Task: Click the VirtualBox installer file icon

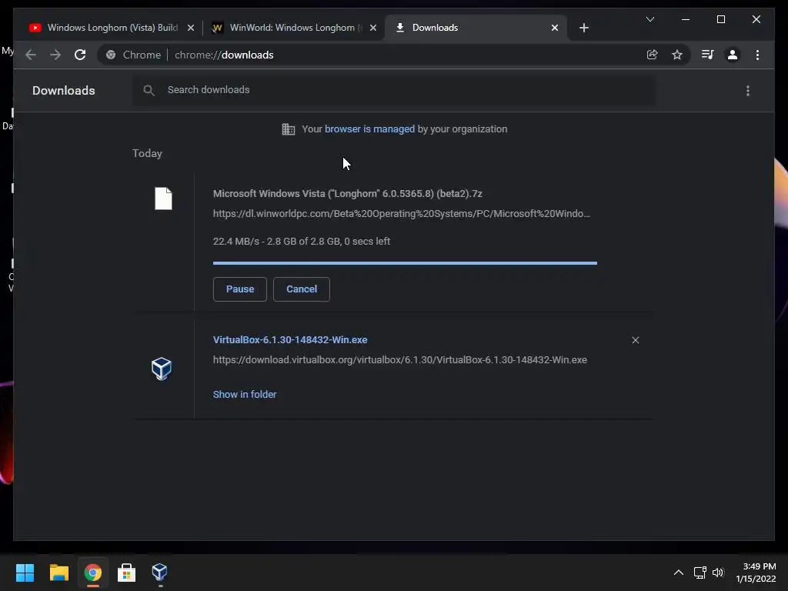Action: (x=162, y=369)
